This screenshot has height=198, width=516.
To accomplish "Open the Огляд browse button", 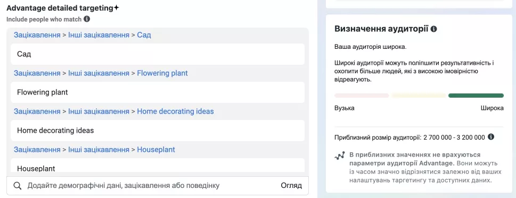I will [x=291, y=186].
